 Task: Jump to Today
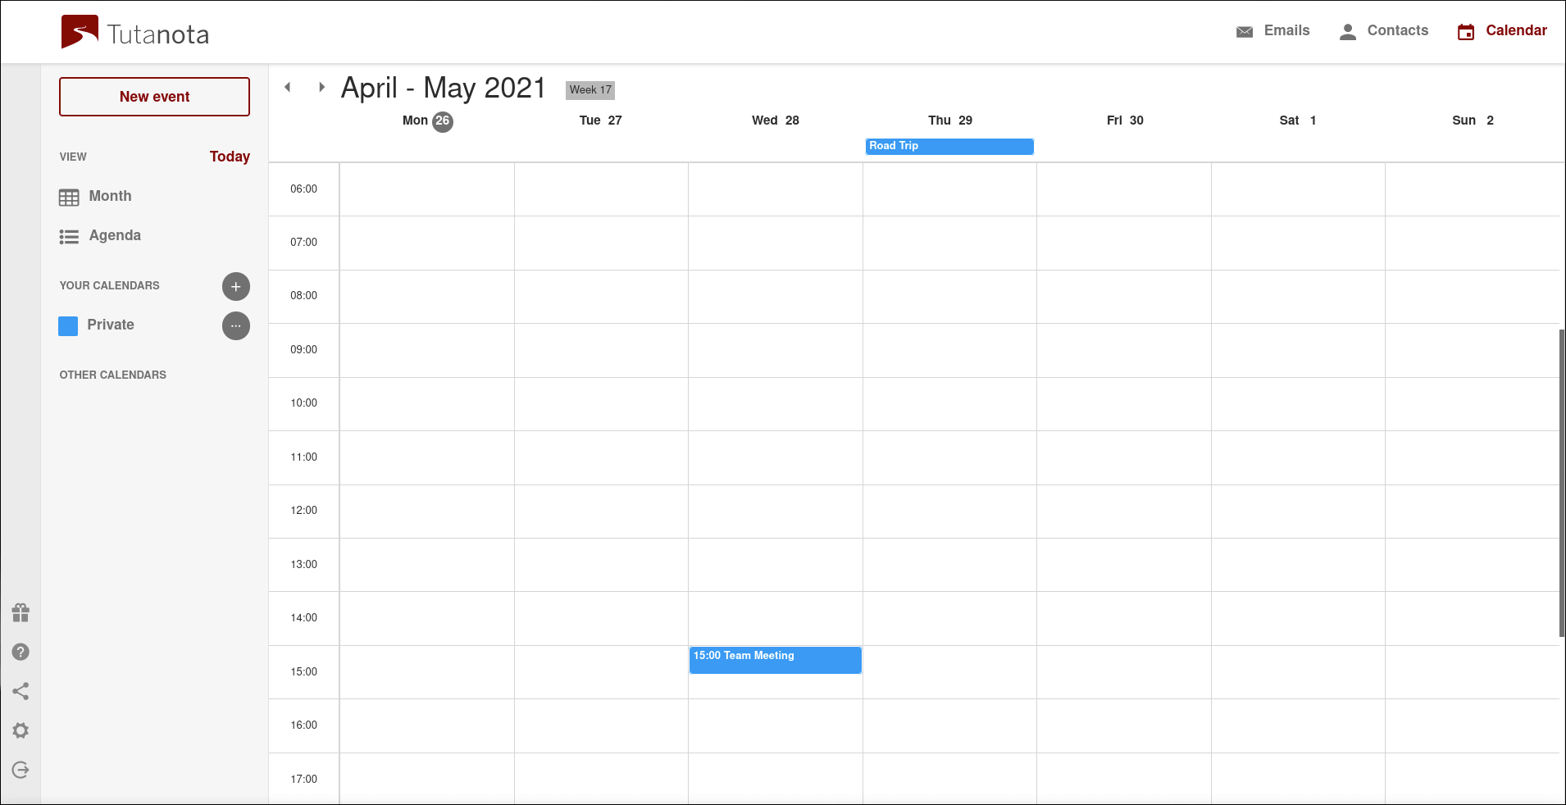click(230, 157)
